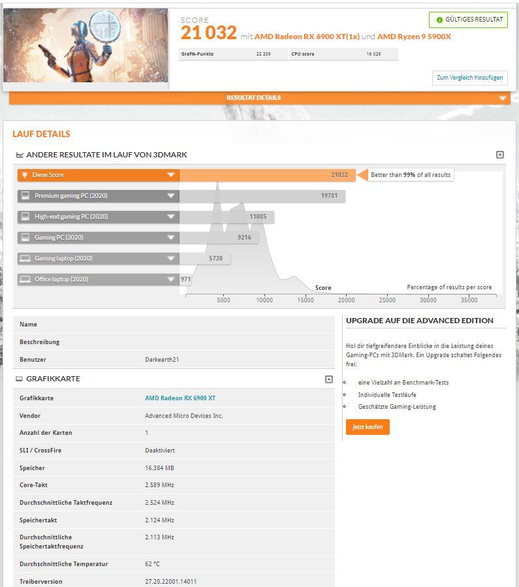
Task: Click the Vendor Advanced Micro Devices Inc. value
Action: point(183,416)
